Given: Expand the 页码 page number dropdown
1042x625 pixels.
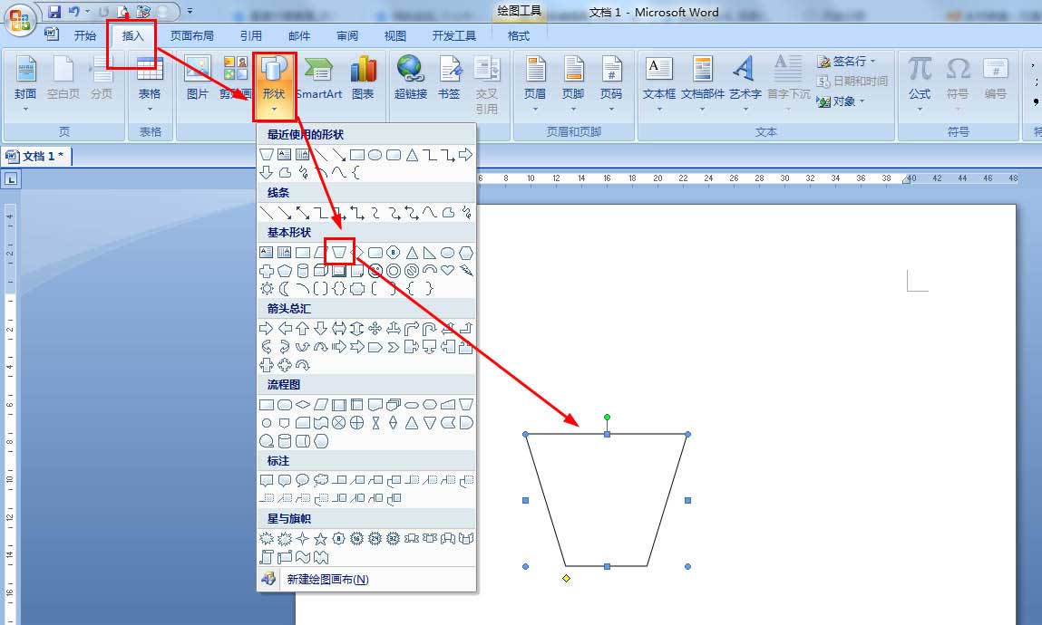Looking at the screenshot, I should (x=611, y=84).
